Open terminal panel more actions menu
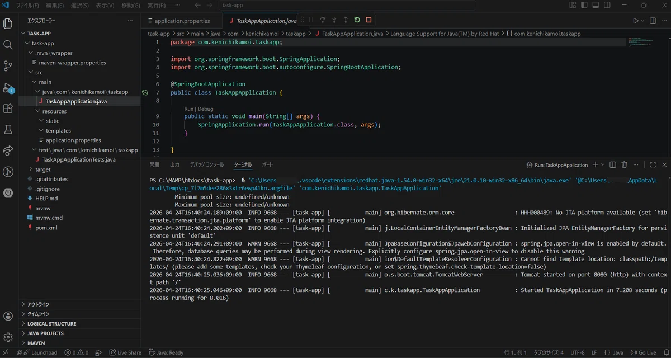 (x=636, y=164)
